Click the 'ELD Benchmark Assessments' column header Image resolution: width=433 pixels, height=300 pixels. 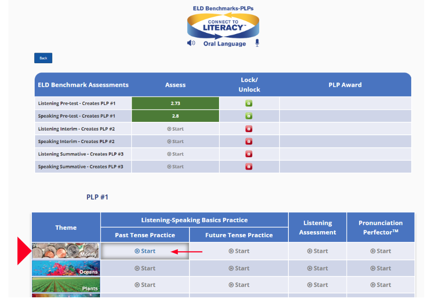click(83, 85)
